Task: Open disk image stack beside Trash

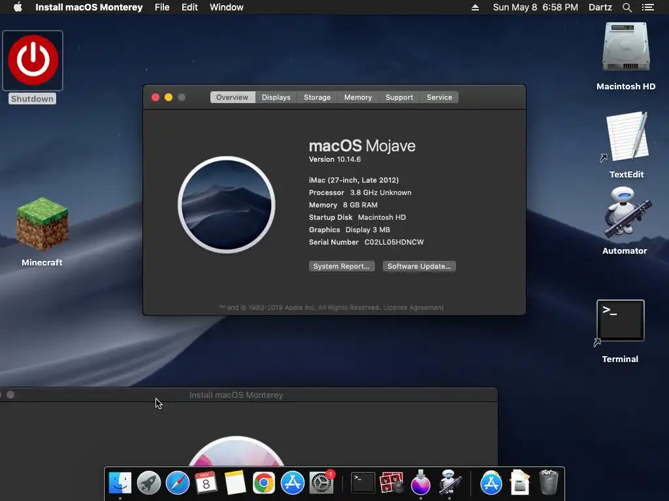Action: click(x=519, y=483)
